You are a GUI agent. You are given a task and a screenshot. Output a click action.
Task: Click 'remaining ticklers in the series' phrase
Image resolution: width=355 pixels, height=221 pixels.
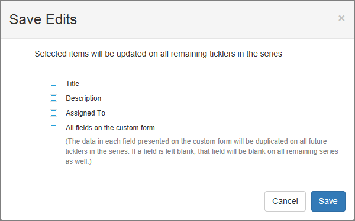(227, 54)
